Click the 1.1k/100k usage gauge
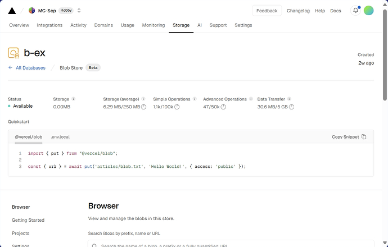Screen dimensions: 388x247 pyautogui.click(x=177, y=107)
